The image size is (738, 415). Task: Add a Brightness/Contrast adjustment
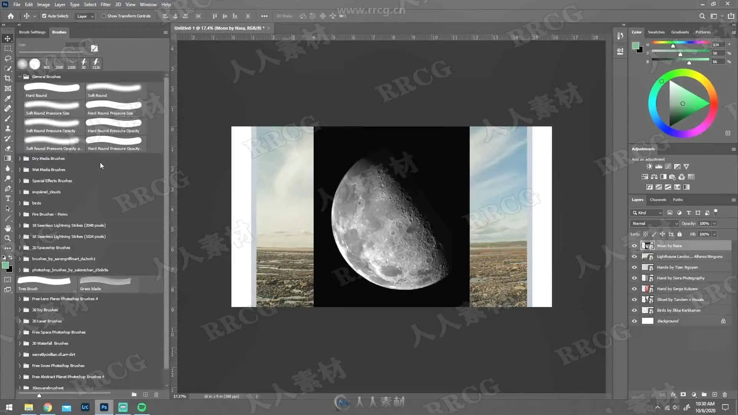pyautogui.click(x=649, y=166)
